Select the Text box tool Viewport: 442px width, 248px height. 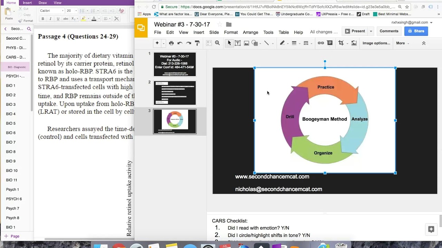click(x=238, y=43)
